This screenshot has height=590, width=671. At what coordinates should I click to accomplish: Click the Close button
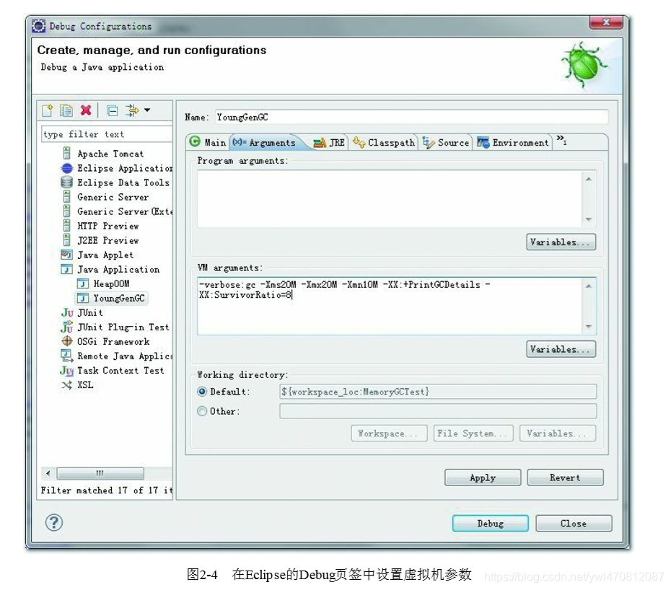tap(574, 523)
